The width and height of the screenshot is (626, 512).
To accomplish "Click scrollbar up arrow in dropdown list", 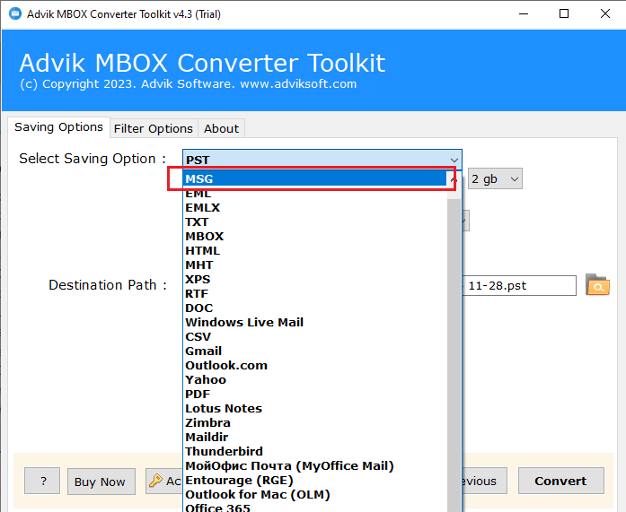I will [x=454, y=180].
